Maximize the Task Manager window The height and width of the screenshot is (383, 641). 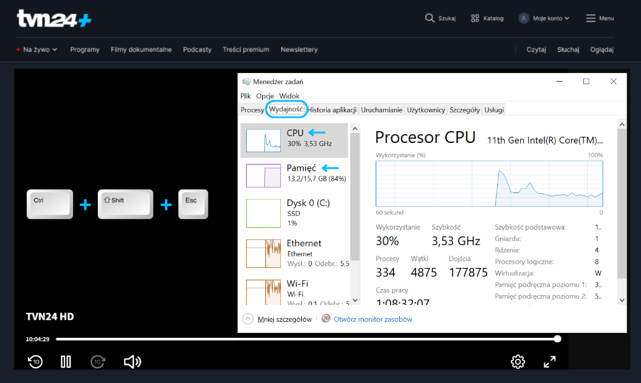pos(586,82)
